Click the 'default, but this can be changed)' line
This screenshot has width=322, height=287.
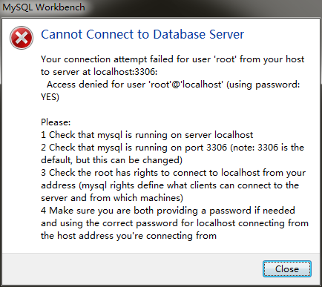pos(111,160)
